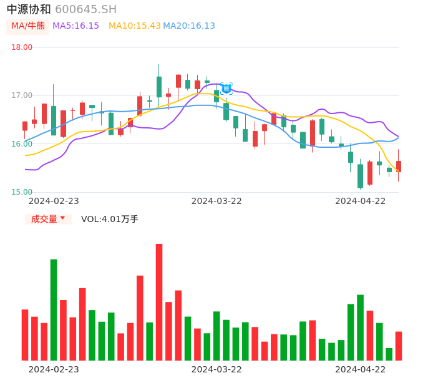
Task: Select the 2024-02-23 date under volume chart
Action: [54, 369]
